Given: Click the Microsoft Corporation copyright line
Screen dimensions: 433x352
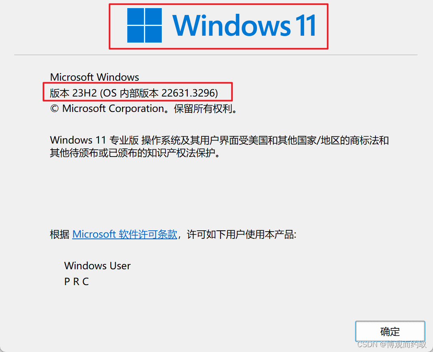Looking at the screenshot, I should click(x=144, y=109).
